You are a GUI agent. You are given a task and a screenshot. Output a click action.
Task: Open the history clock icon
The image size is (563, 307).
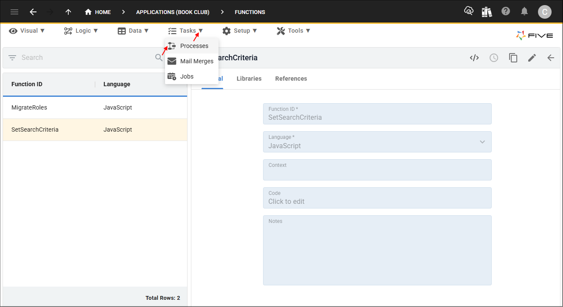coord(494,58)
